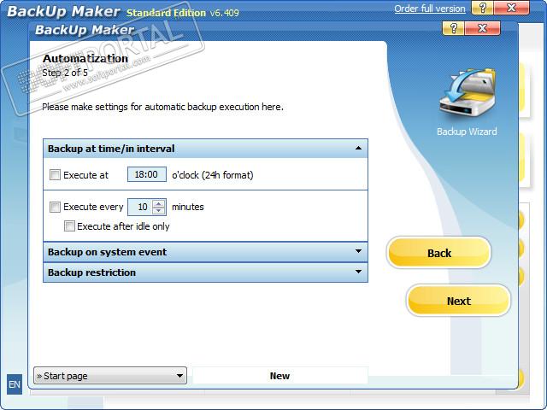Click the EN language indicator
Screen dimensions: 547x410
pyautogui.click(x=15, y=384)
